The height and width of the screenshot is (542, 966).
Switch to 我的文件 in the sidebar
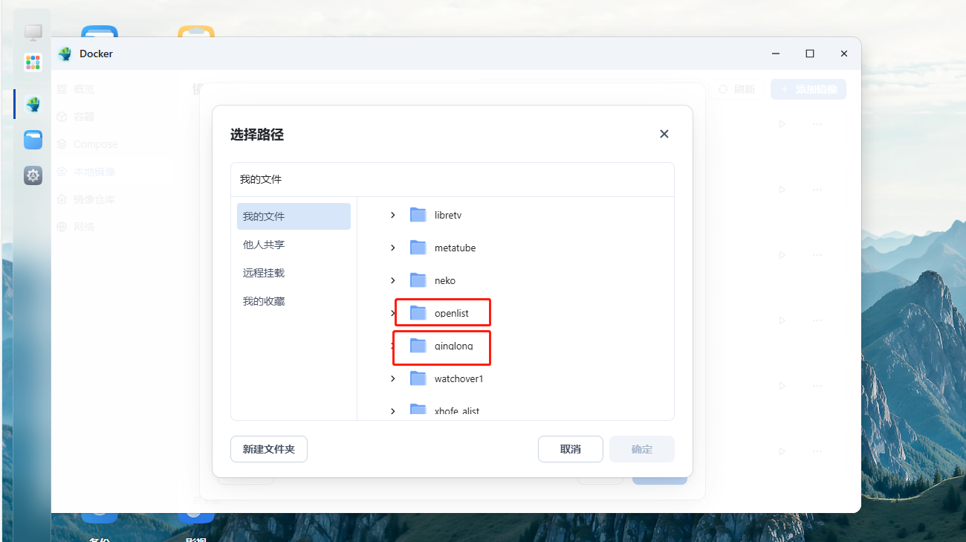(294, 216)
